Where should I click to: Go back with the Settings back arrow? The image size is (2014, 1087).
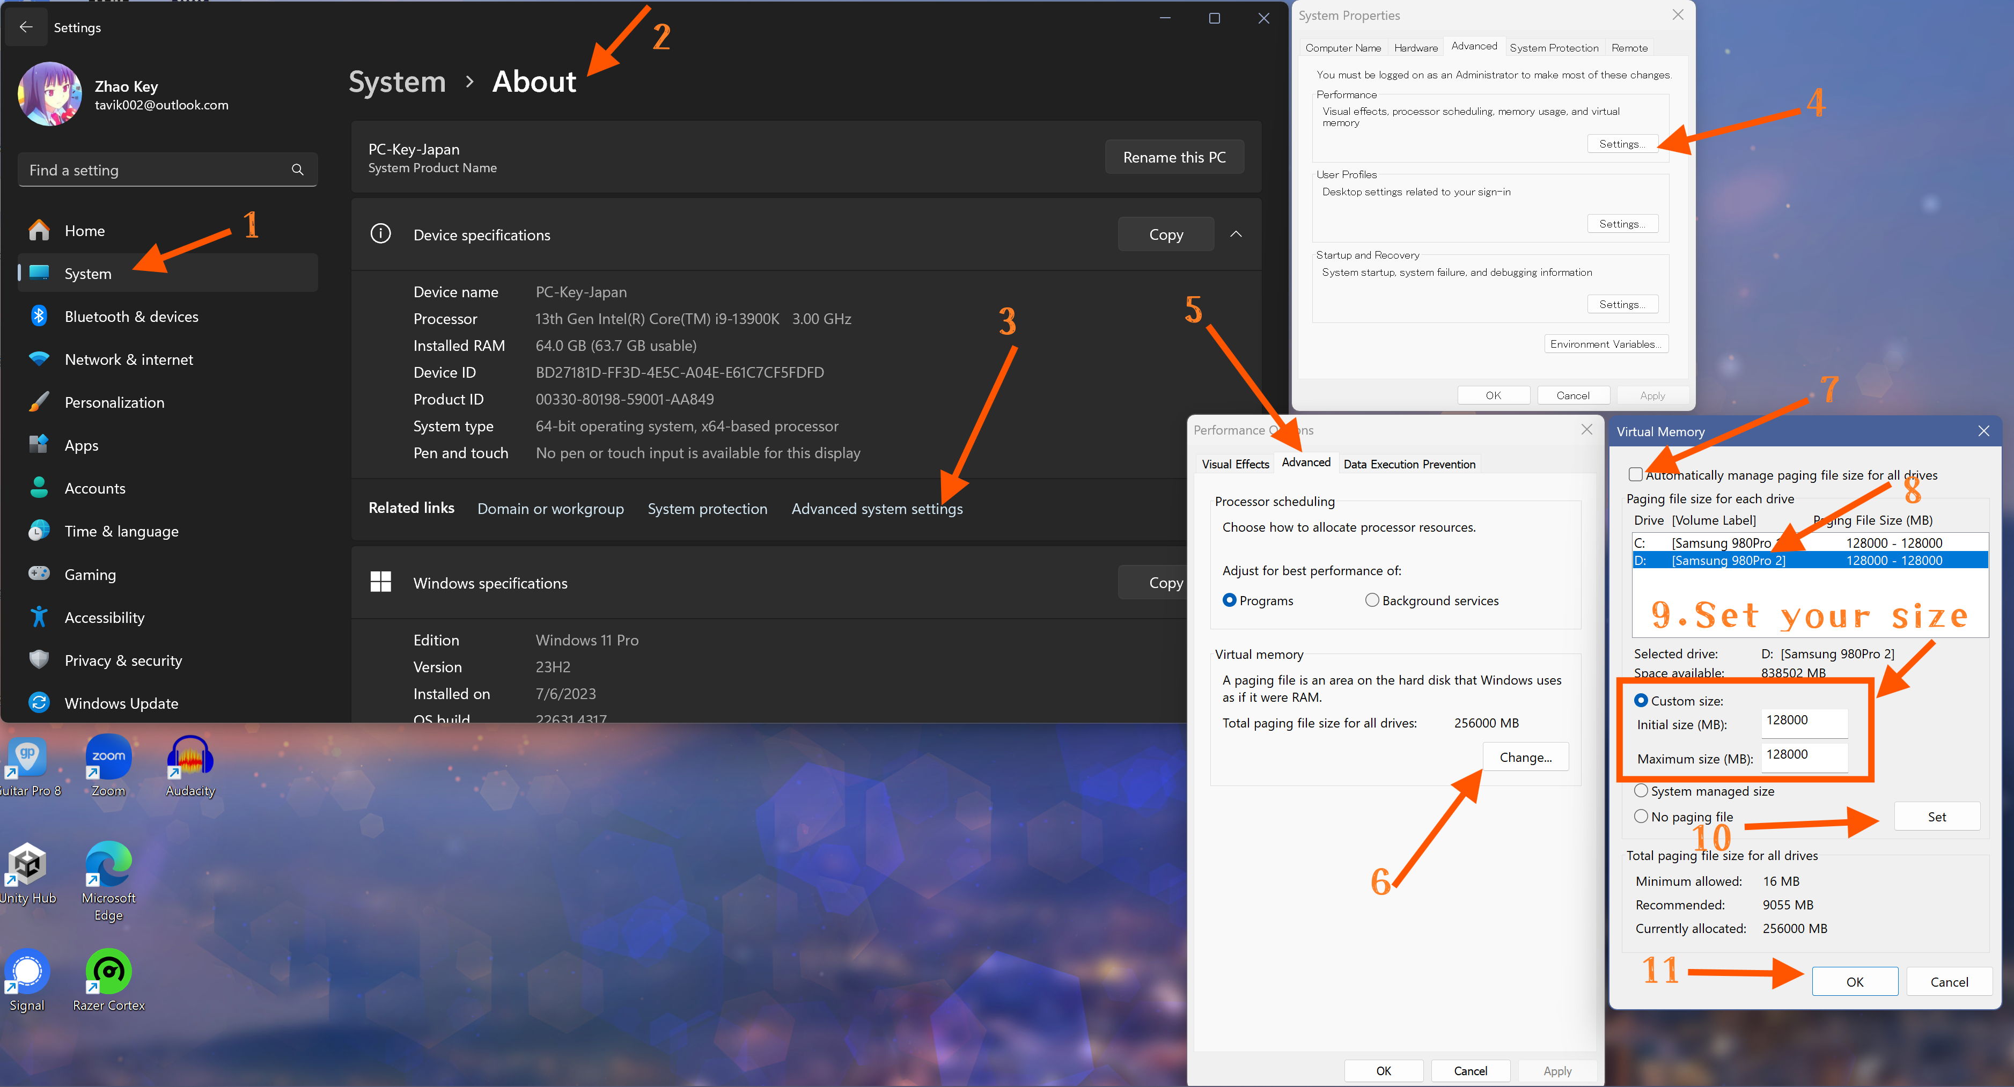point(26,27)
